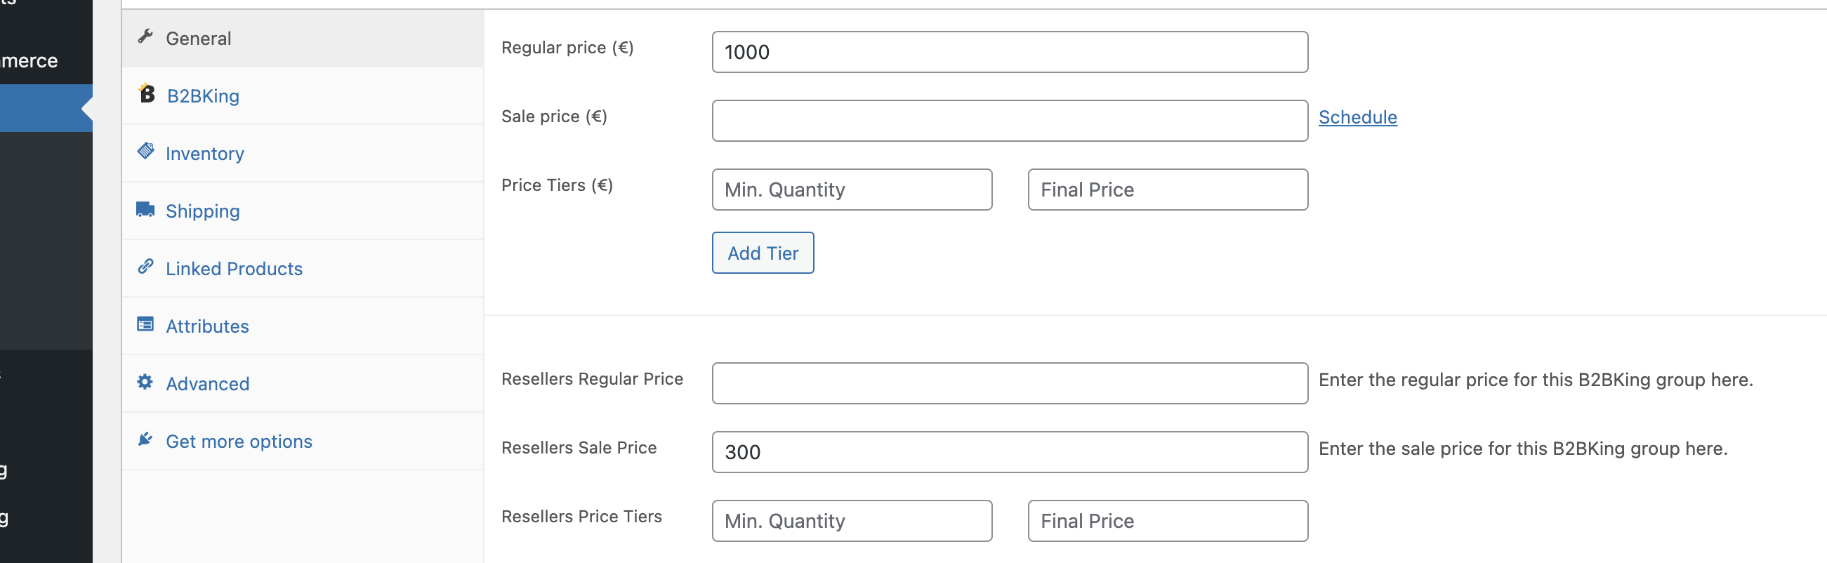Image resolution: width=1827 pixels, height=563 pixels.
Task: Focus the Regular price field containing 1000
Action: [x=1010, y=52]
